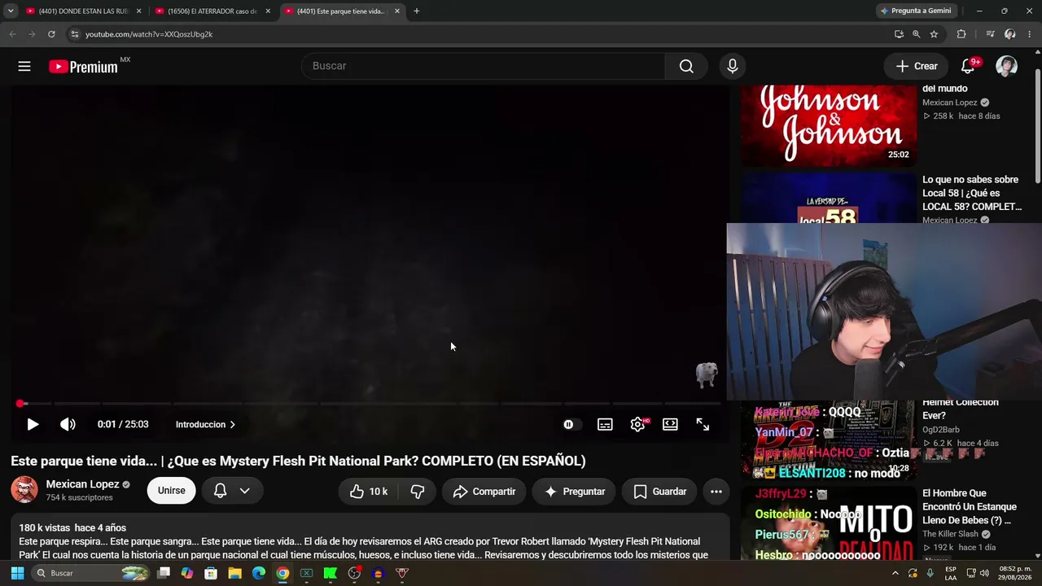This screenshot has width=1042, height=586.
Task: Open the player settings gear
Action: click(x=637, y=424)
